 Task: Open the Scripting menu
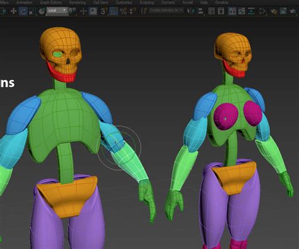coord(146,3)
